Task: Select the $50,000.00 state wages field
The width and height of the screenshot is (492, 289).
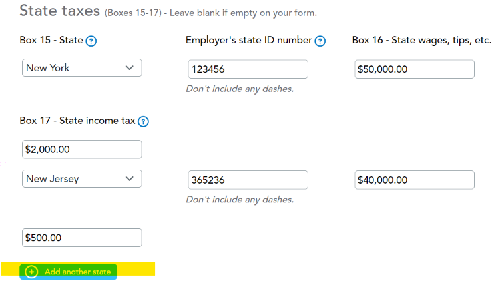Action: tap(413, 69)
